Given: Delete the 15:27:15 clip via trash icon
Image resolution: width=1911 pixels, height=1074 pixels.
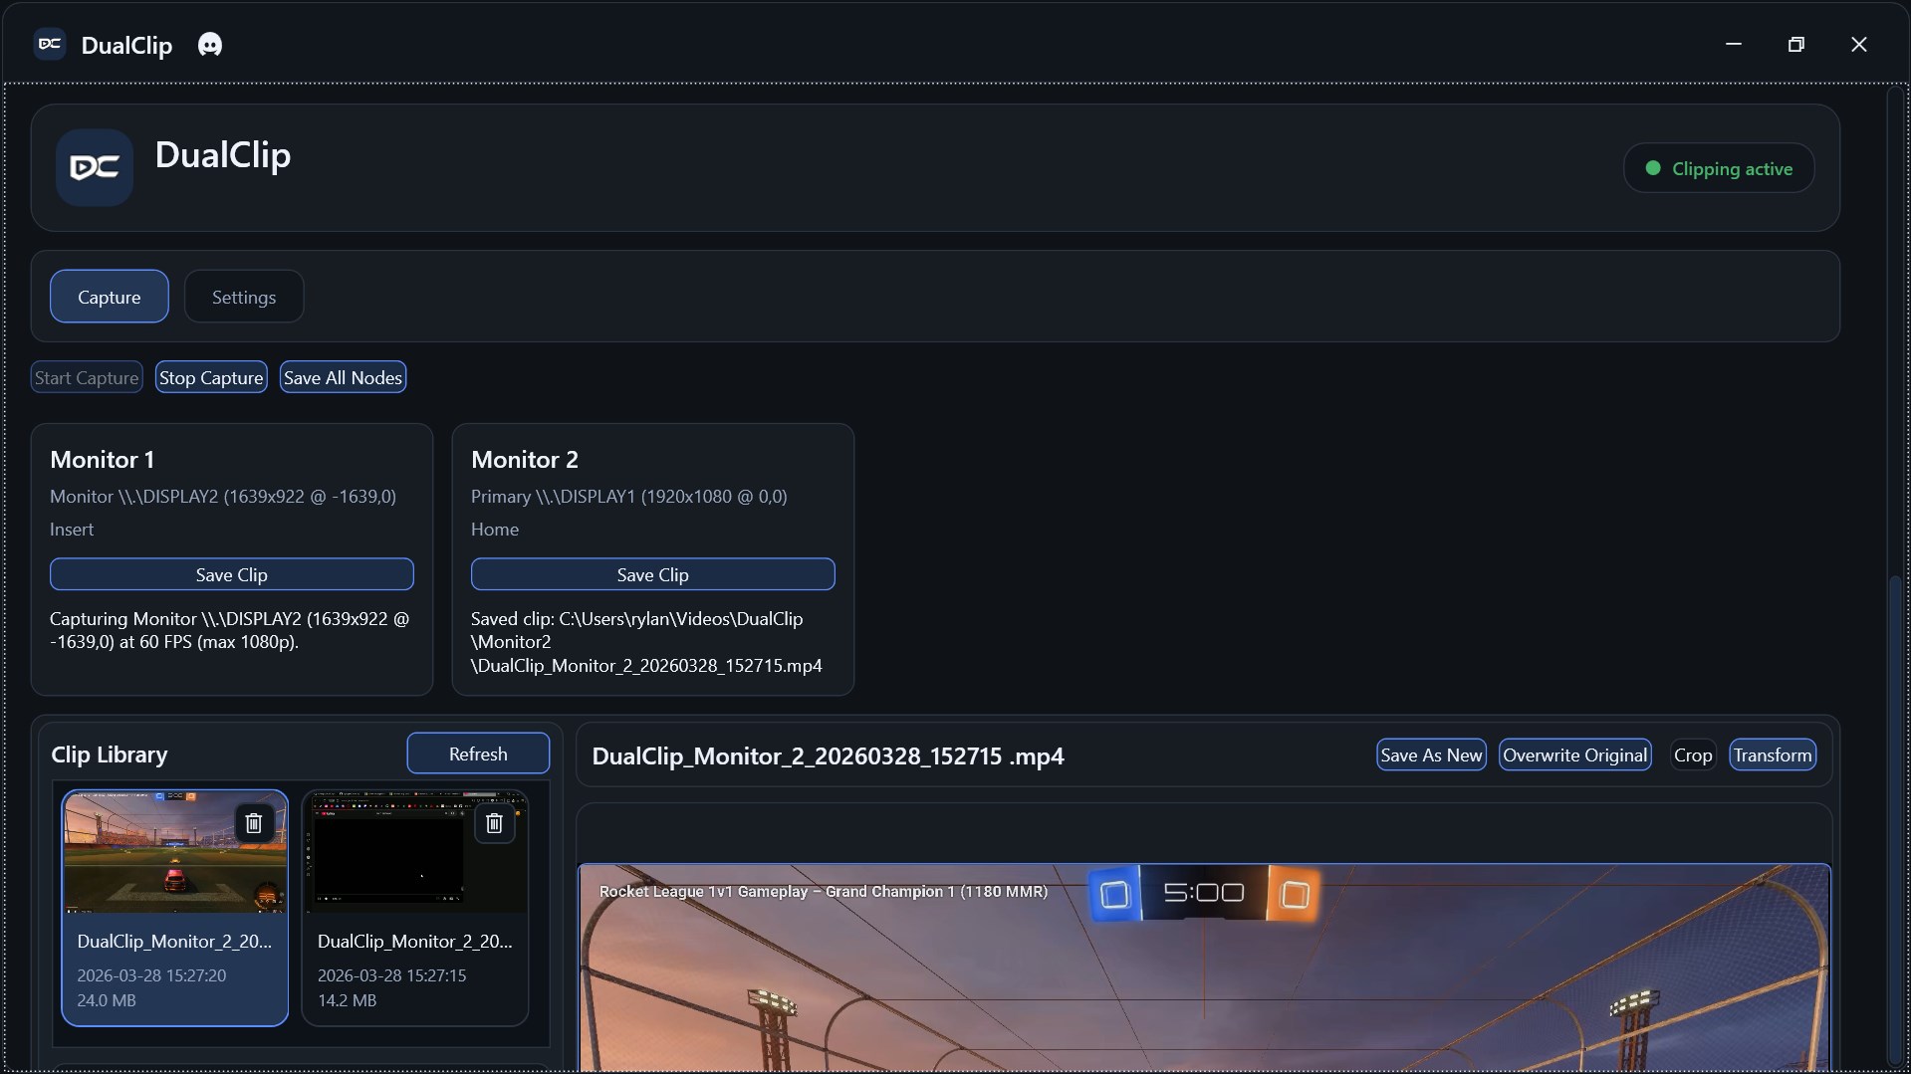Looking at the screenshot, I should coord(494,823).
